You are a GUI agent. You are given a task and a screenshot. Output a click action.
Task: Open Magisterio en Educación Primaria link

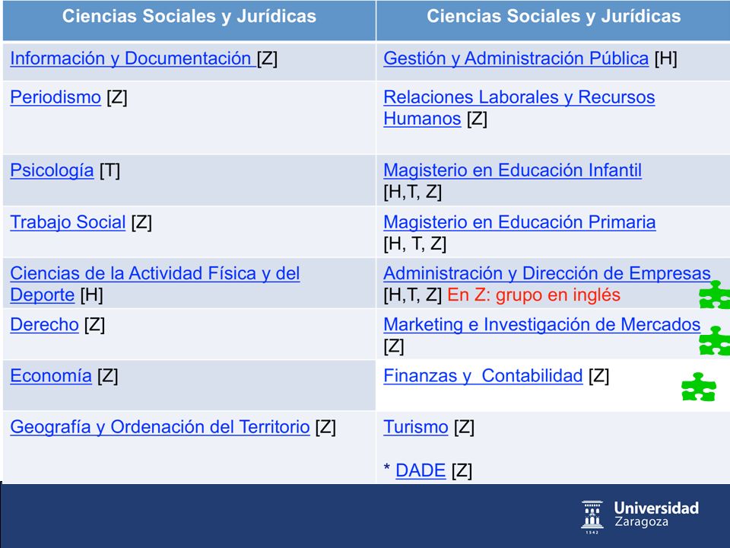[519, 222]
